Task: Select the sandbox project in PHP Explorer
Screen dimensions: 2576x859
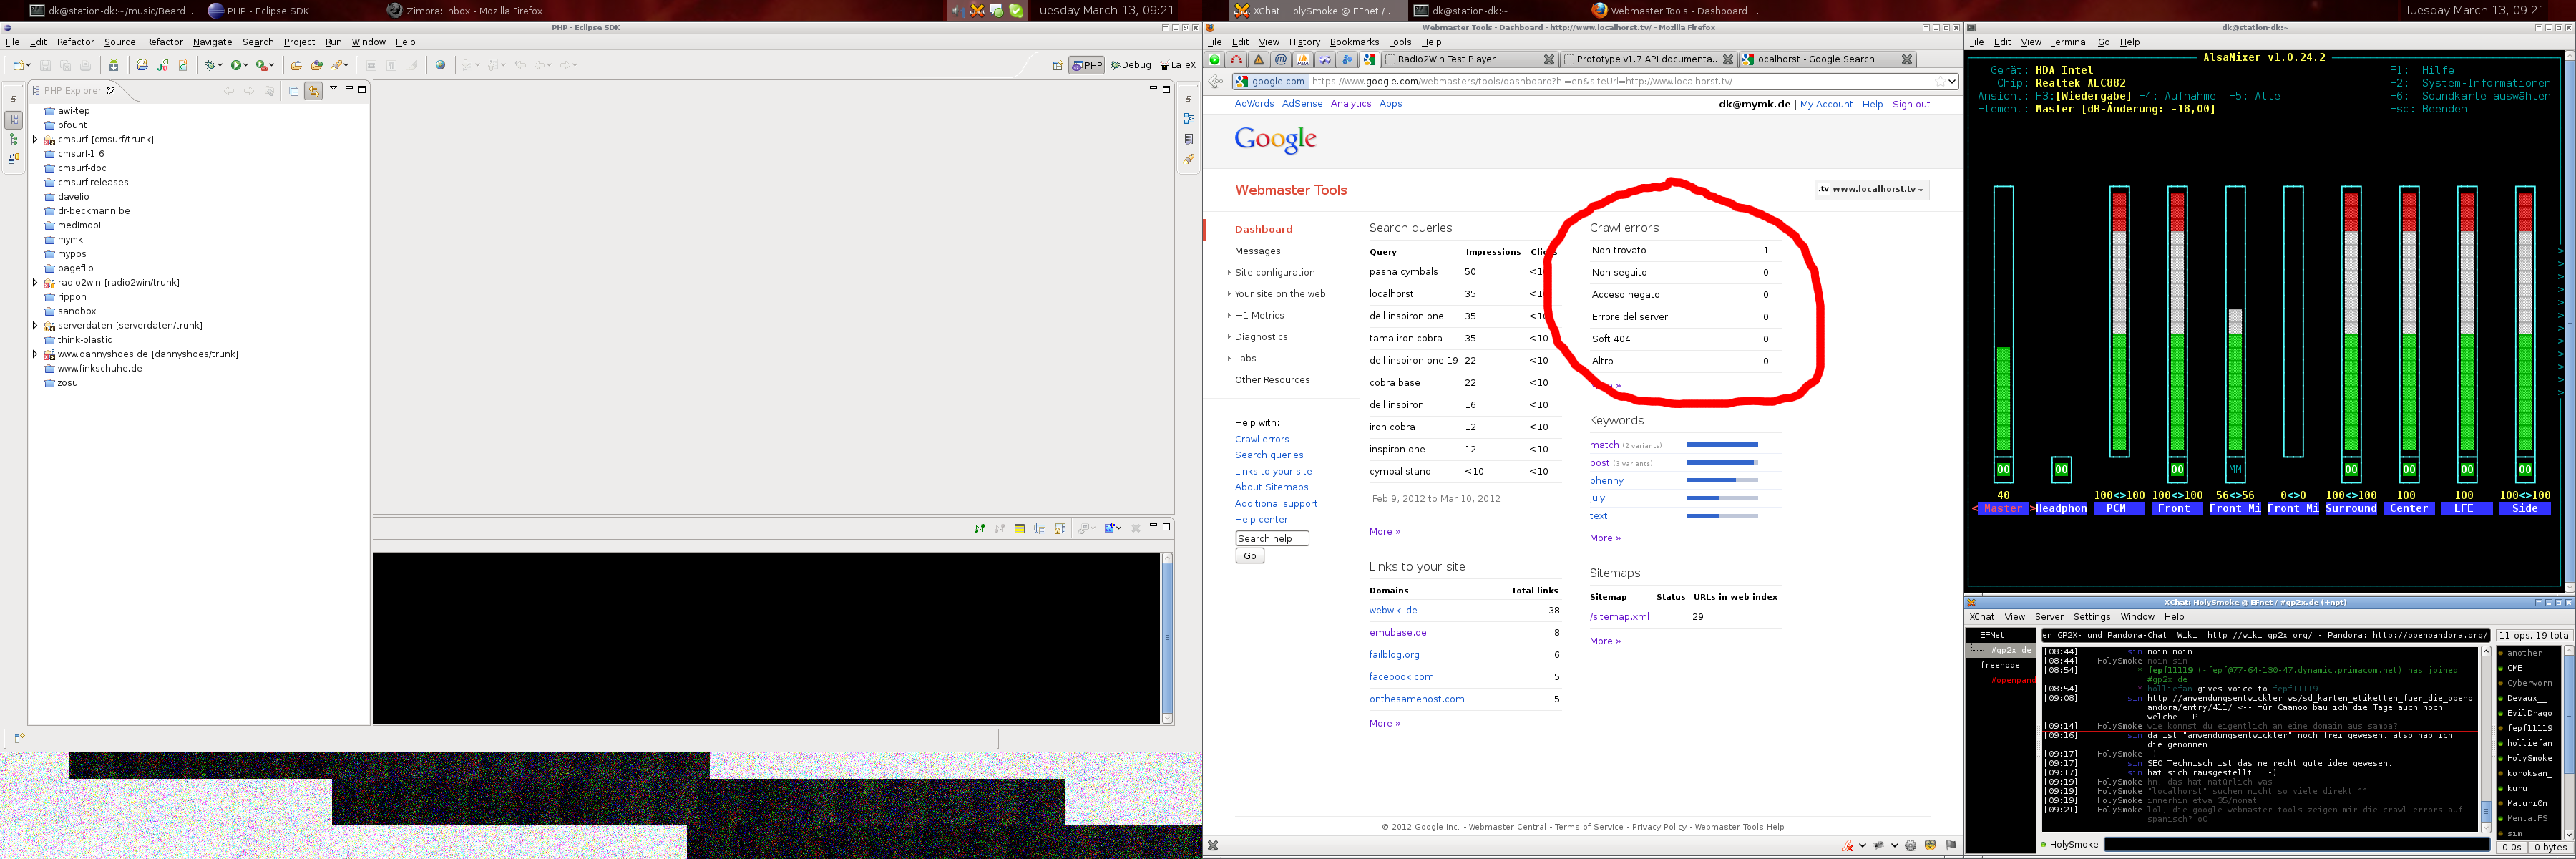Action: (x=76, y=311)
